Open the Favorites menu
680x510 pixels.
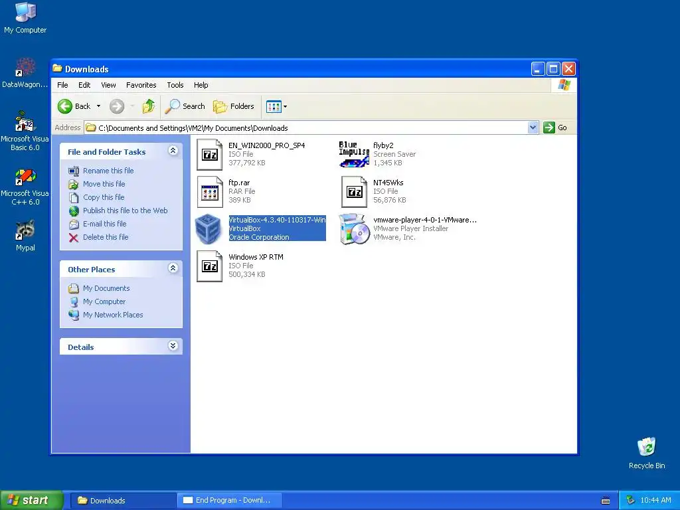[141, 85]
